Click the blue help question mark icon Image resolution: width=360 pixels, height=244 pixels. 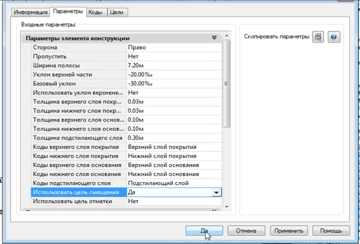tap(334, 37)
